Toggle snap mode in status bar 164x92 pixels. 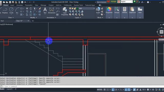click(108, 90)
